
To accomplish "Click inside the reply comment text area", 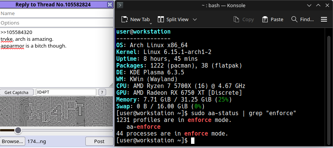I will pos(57,57).
